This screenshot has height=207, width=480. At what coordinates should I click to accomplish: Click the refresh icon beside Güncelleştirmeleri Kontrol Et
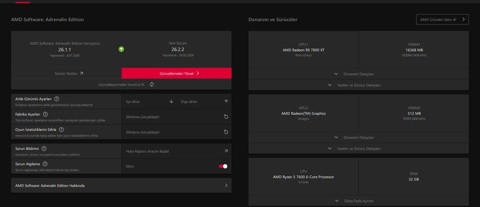pos(152,84)
